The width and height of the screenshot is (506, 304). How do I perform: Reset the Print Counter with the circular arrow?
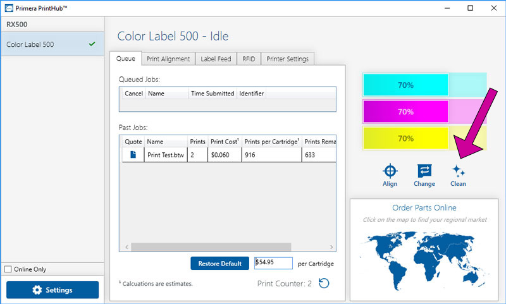click(x=324, y=283)
